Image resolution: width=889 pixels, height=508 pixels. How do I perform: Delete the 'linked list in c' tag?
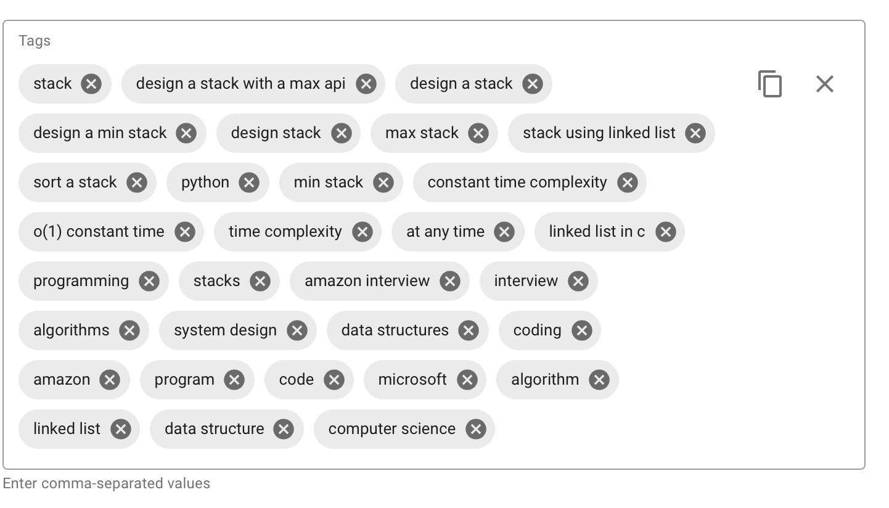[666, 232]
